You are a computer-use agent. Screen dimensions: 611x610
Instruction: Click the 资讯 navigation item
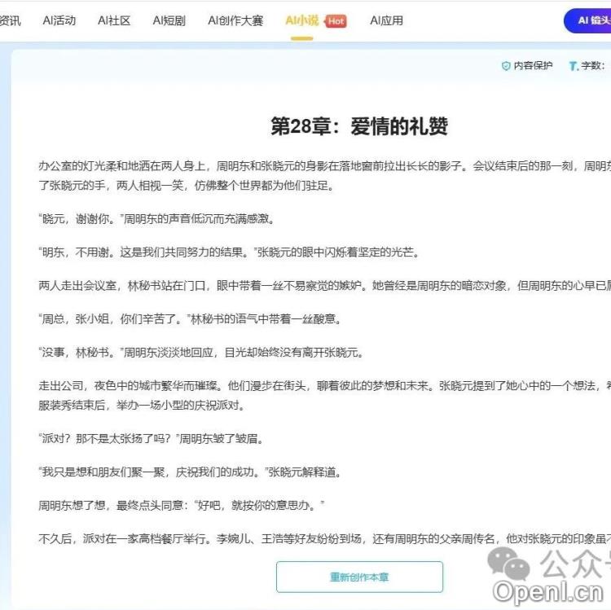coord(10,20)
